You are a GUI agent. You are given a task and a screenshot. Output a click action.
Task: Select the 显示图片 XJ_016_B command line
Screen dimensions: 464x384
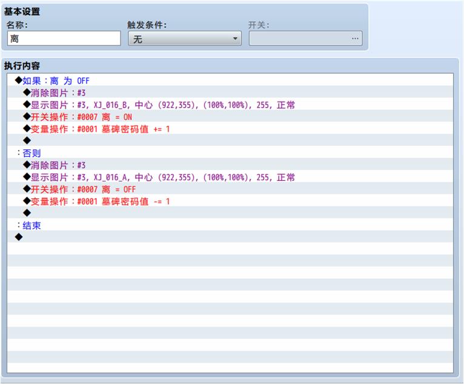(230, 105)
